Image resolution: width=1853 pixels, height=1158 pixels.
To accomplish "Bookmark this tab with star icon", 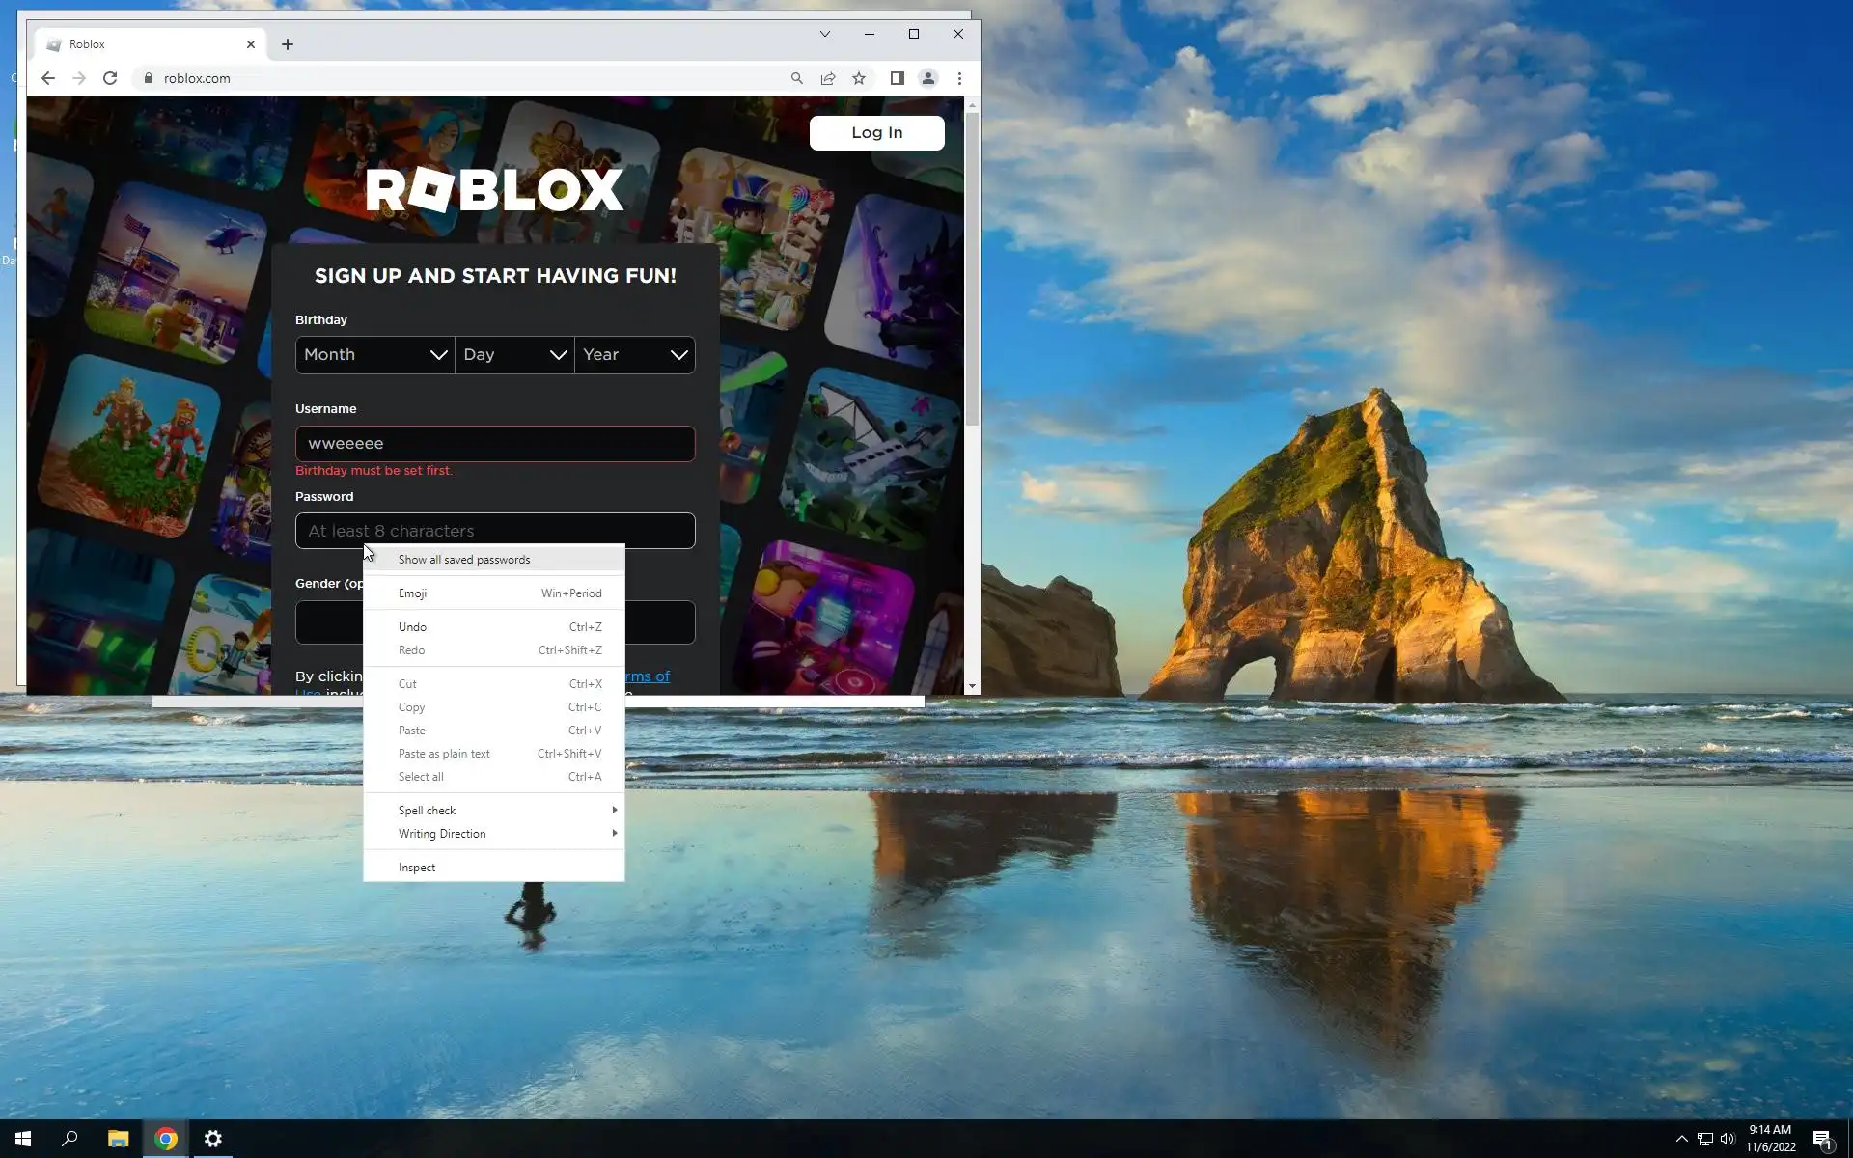I will [x=859, y=78].
